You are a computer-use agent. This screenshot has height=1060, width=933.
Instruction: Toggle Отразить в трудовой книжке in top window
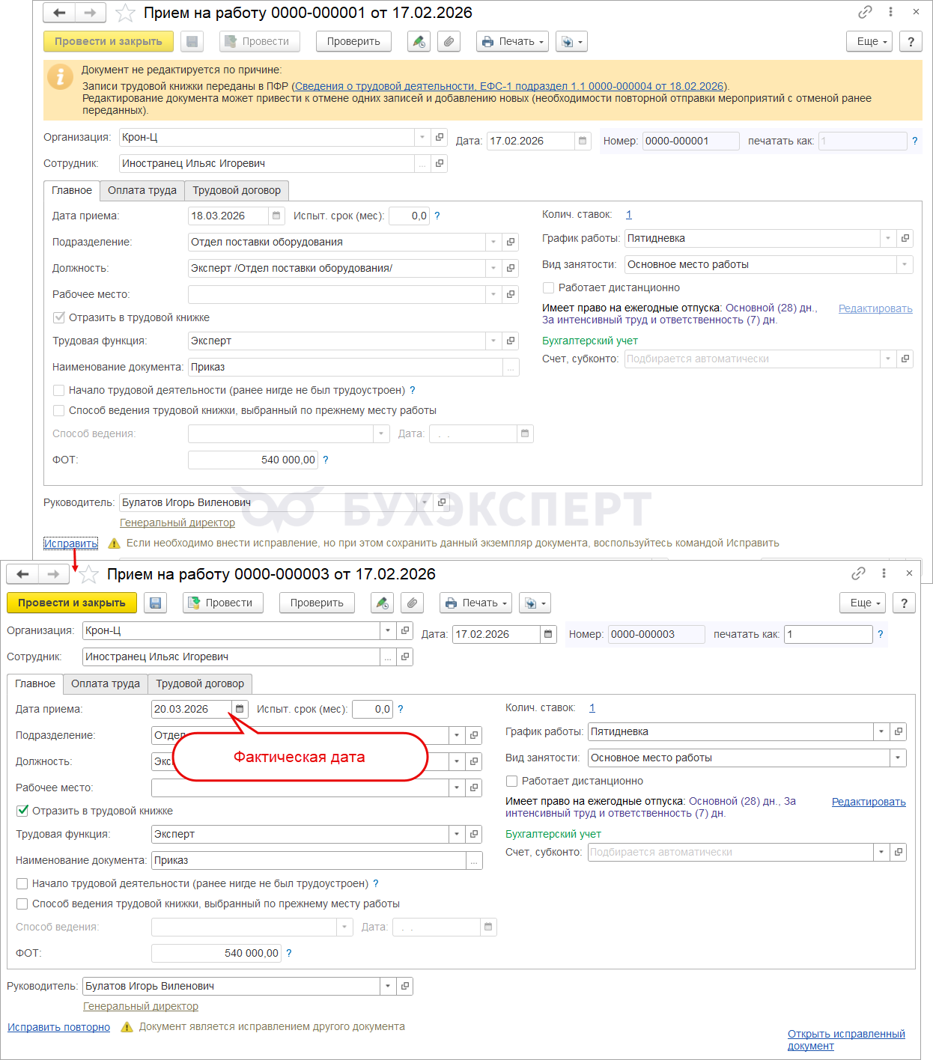point(59,317)
